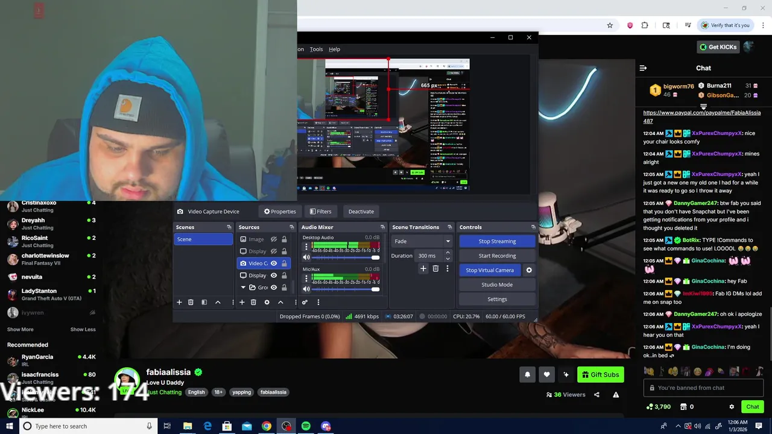Click Get KICKs button
The height and width of the screenshot is (434, 772).
(718, 47)
